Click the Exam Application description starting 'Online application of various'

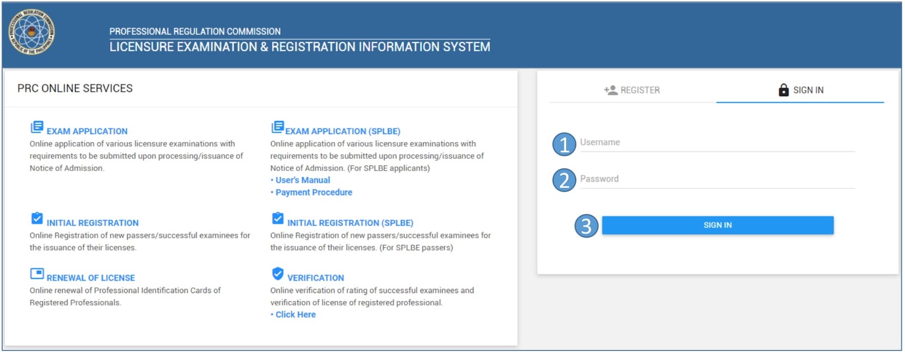click(x=136, y=156)
